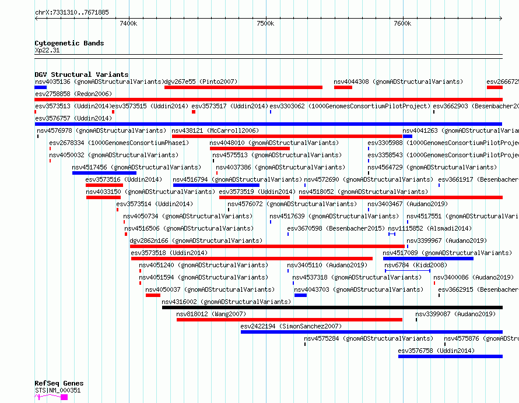Open nsv4575284 variant label
This screenshot has height=403, width=519.
coord(369,338)
